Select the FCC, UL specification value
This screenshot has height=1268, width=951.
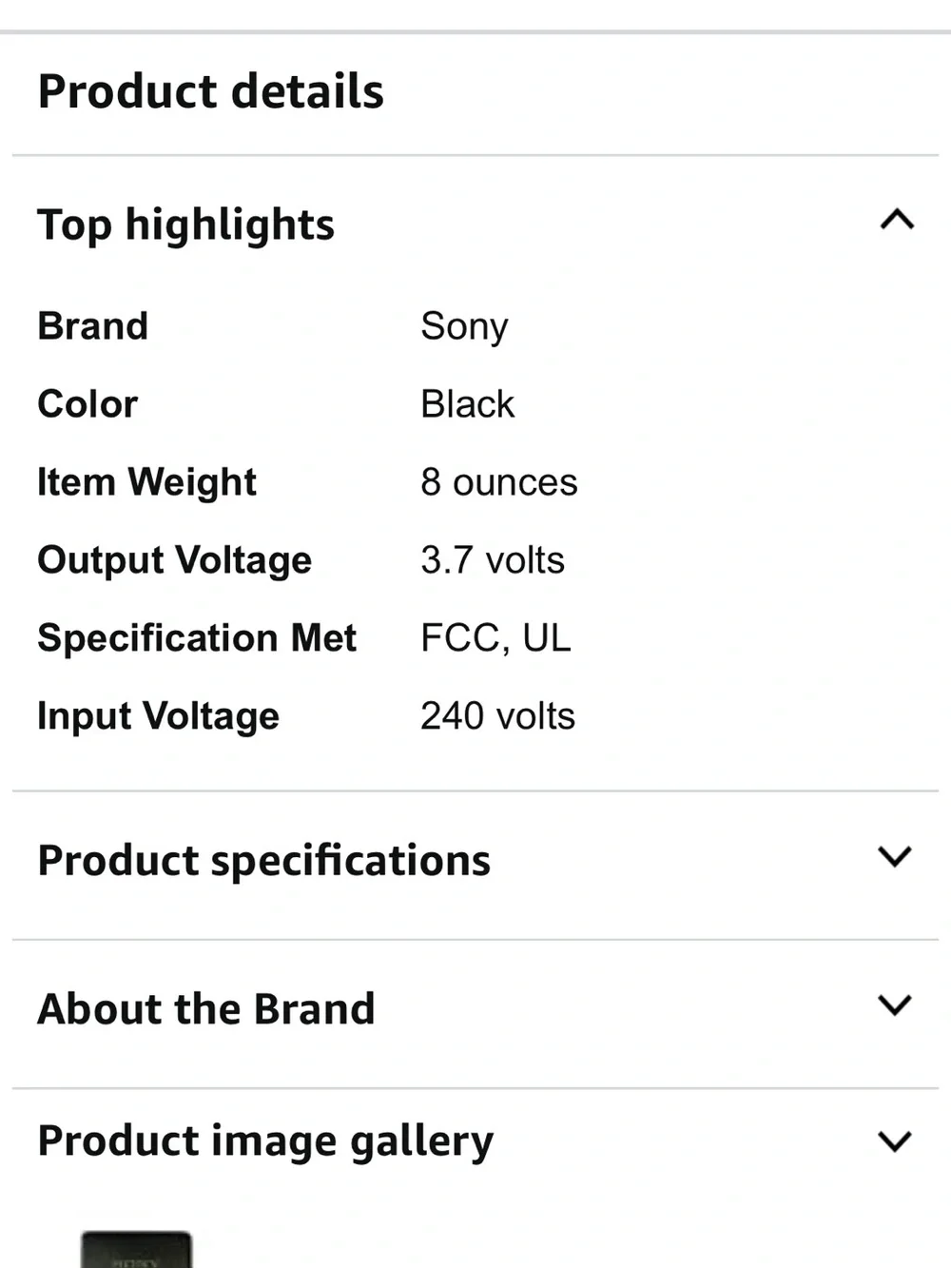pos(495,638)
